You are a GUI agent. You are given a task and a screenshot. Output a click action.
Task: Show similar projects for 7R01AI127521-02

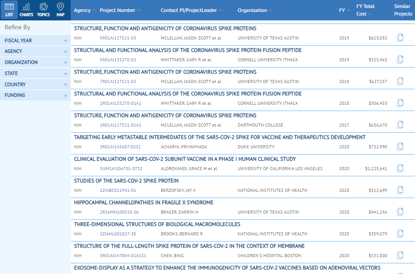pos(400,81)
